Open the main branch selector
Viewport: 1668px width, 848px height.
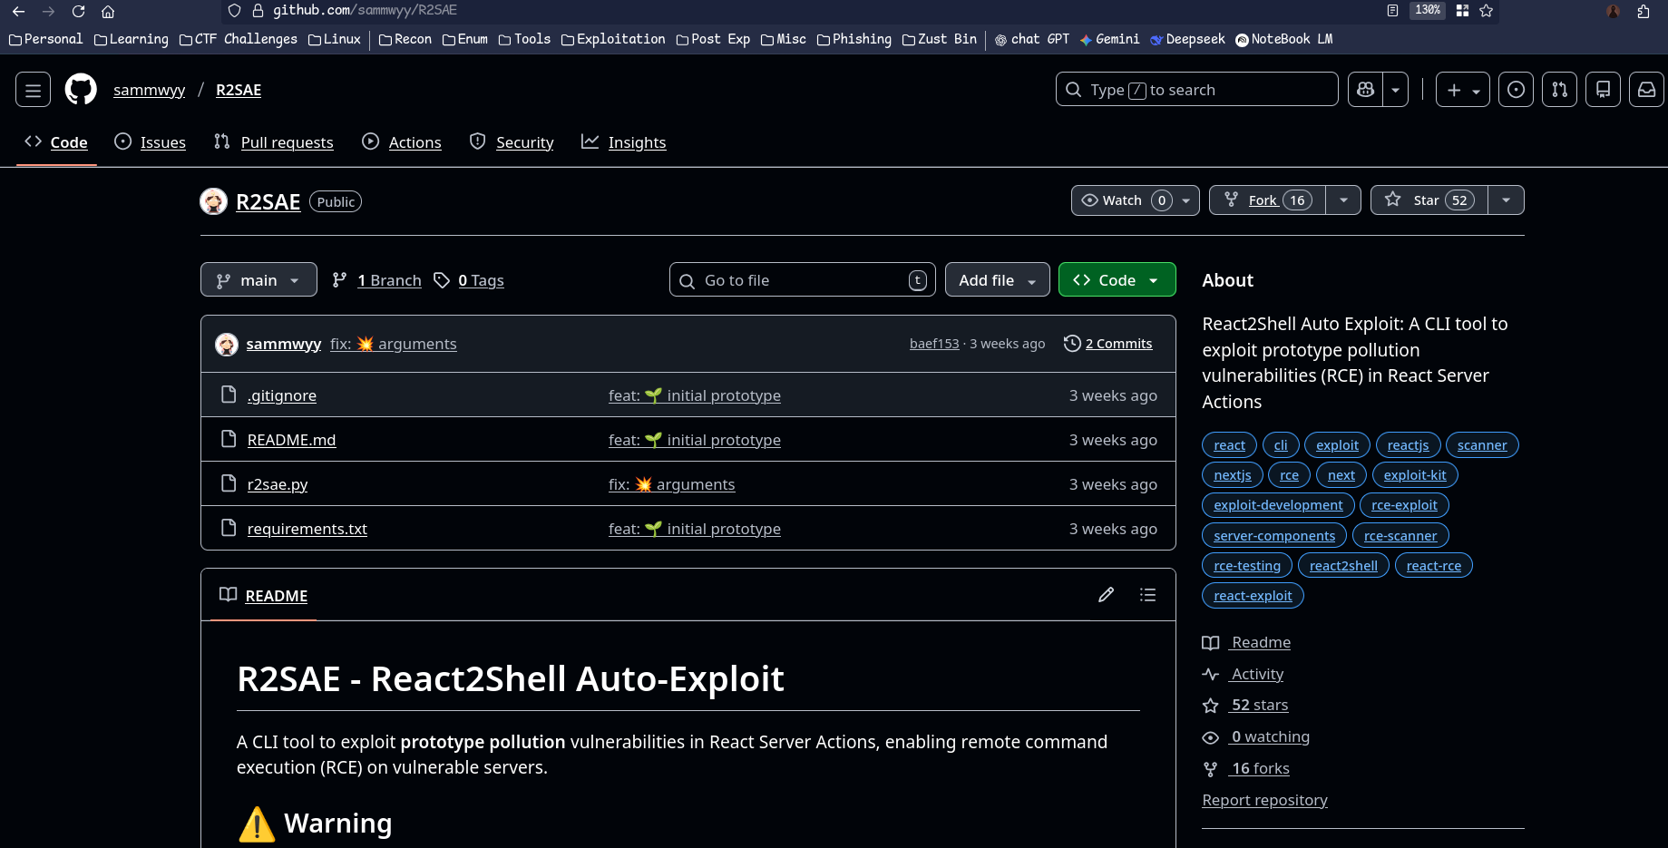pyautogui.click(x=258, y=279)
